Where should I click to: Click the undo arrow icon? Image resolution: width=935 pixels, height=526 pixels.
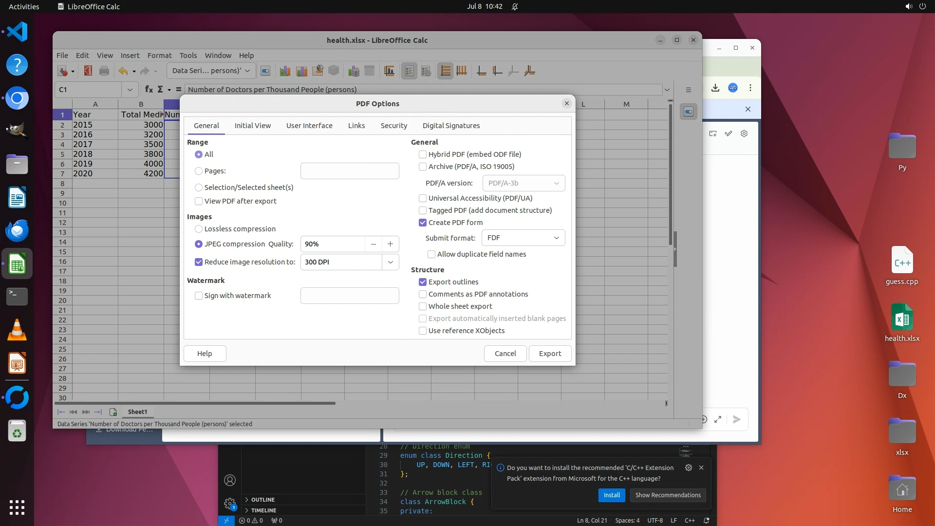coord(123,71)
